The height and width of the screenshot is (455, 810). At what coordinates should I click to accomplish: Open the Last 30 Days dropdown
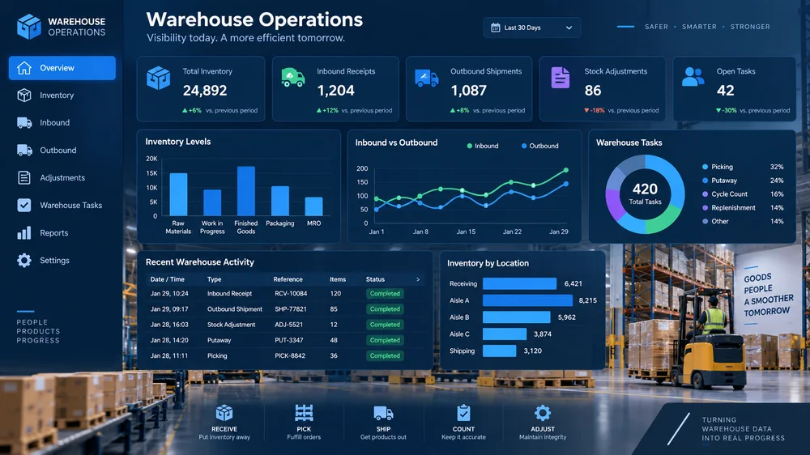532,28
